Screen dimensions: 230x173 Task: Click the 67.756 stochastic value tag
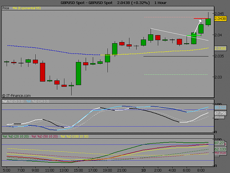[x=220, y=113]
